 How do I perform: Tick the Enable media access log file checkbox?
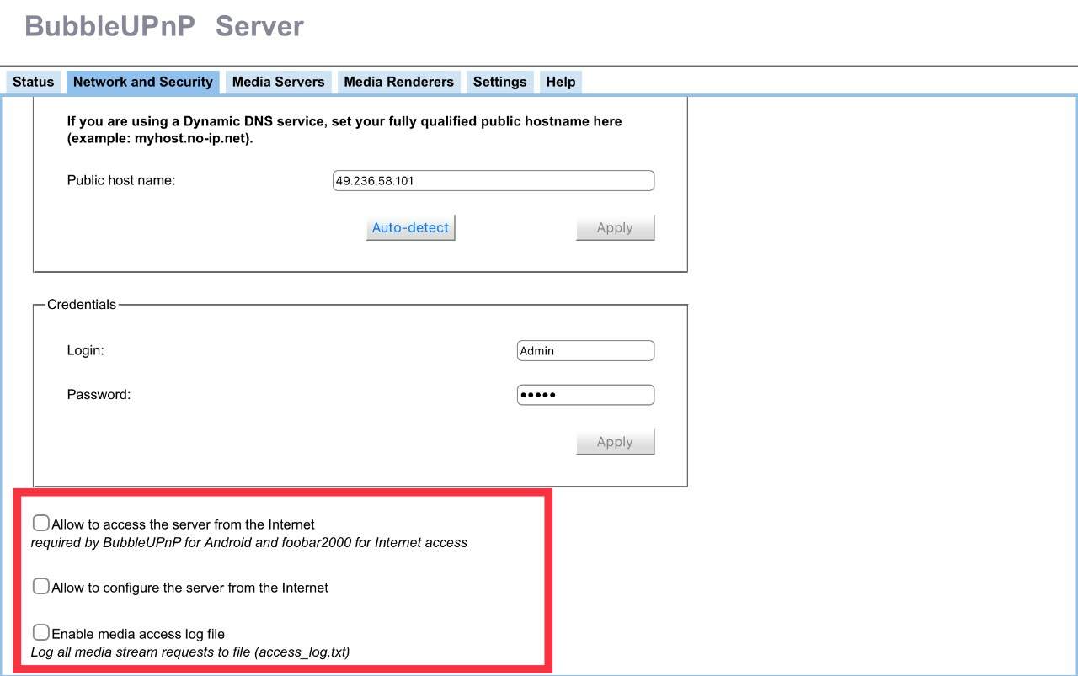click(40, 632)
